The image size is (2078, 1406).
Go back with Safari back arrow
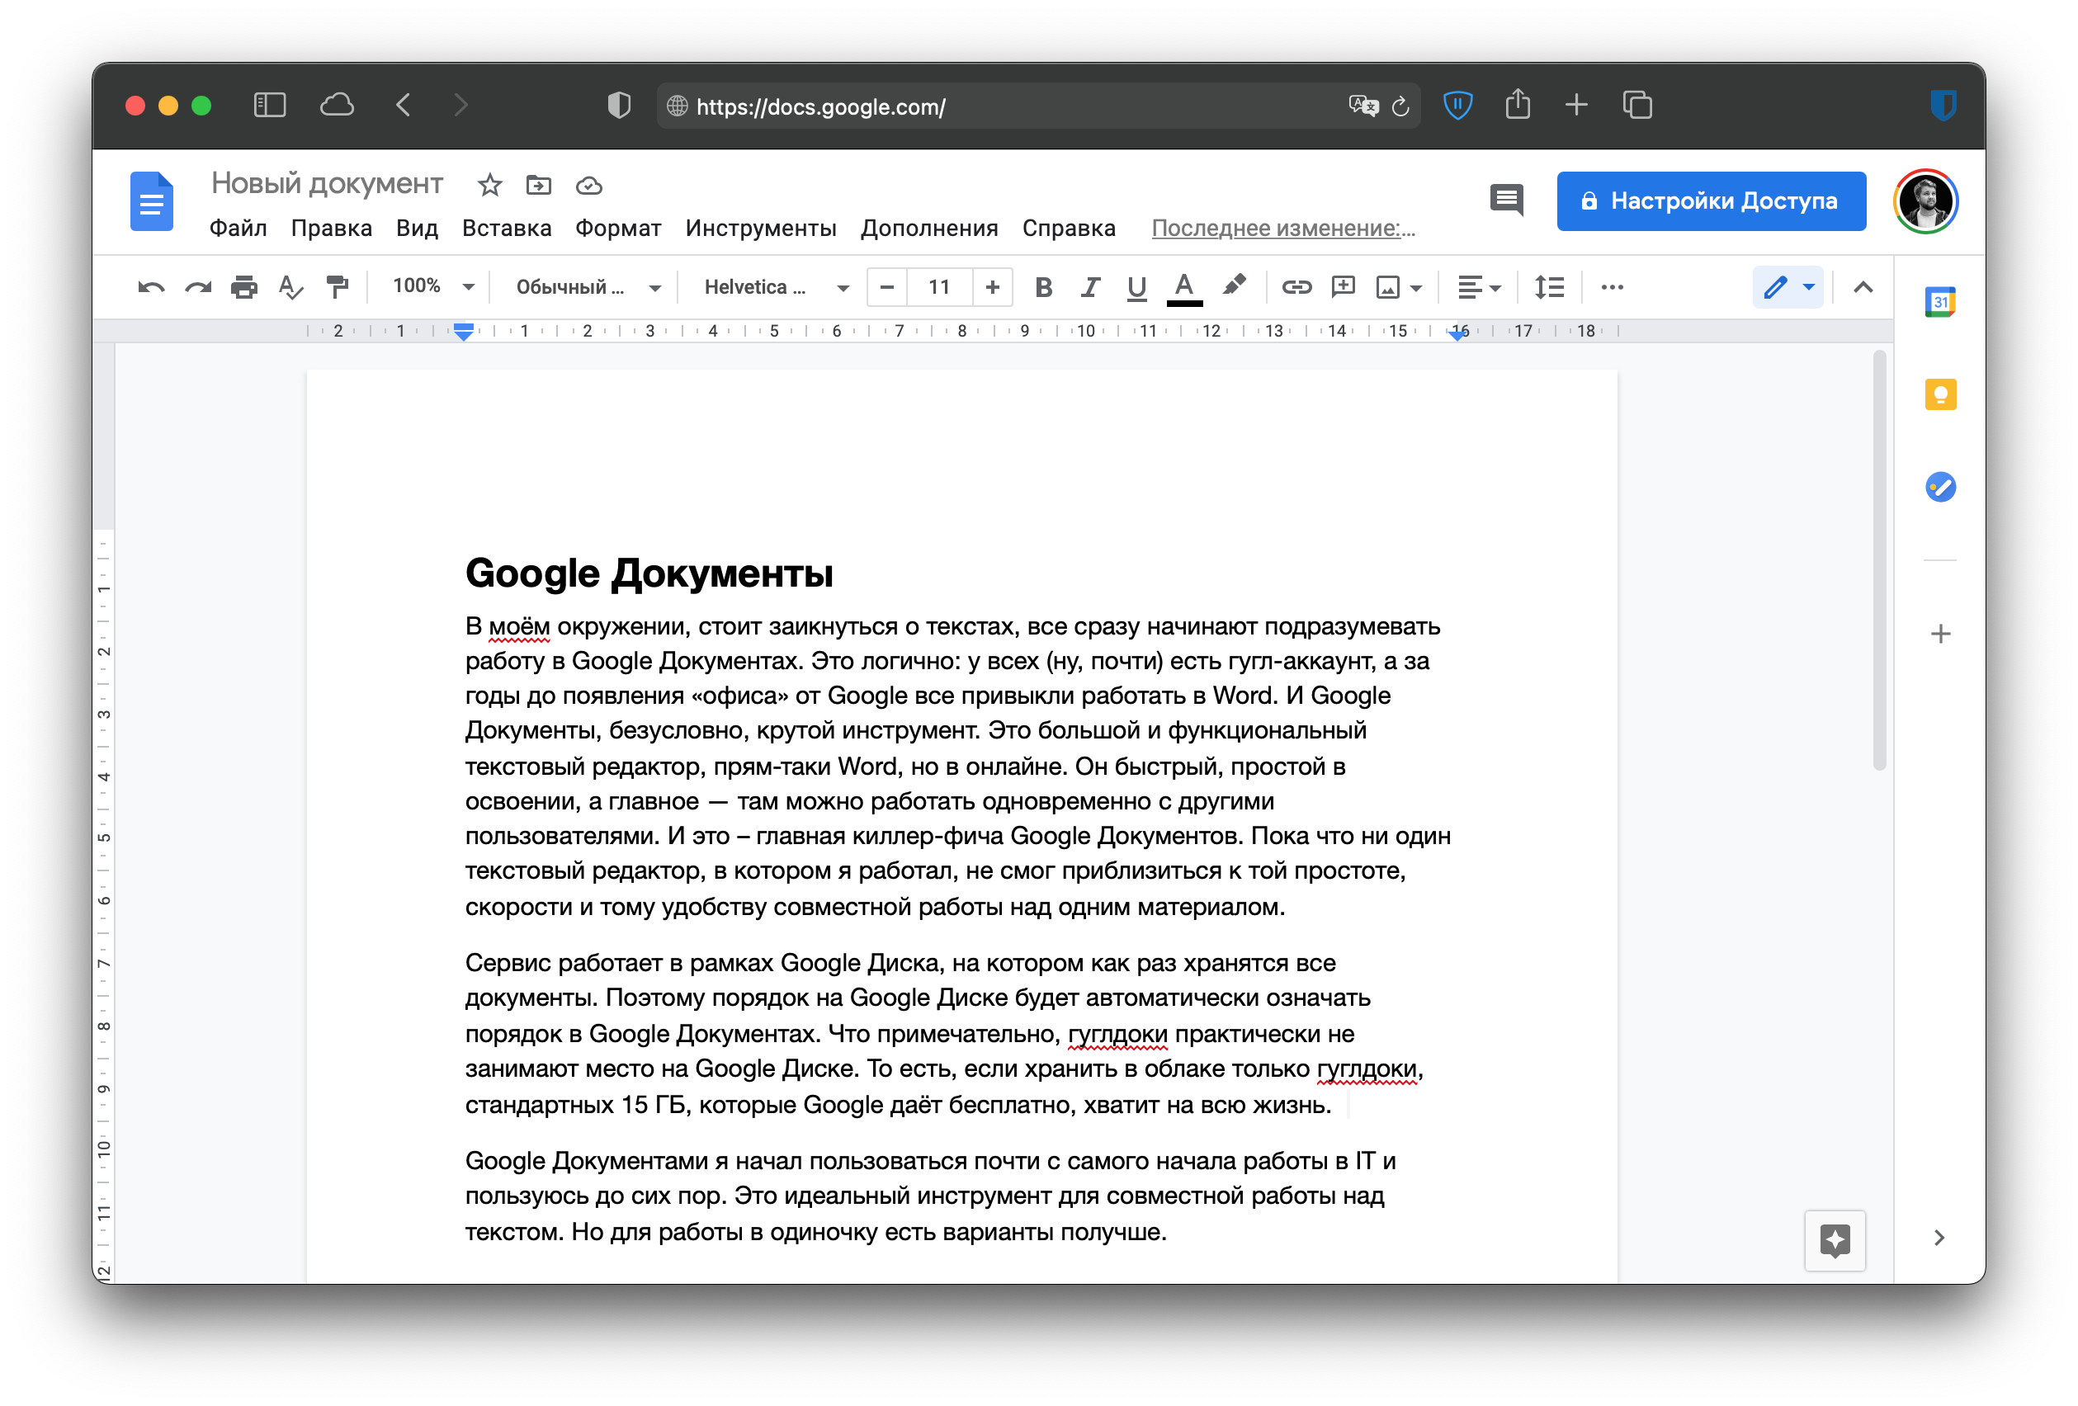click(x=404, y=106)
